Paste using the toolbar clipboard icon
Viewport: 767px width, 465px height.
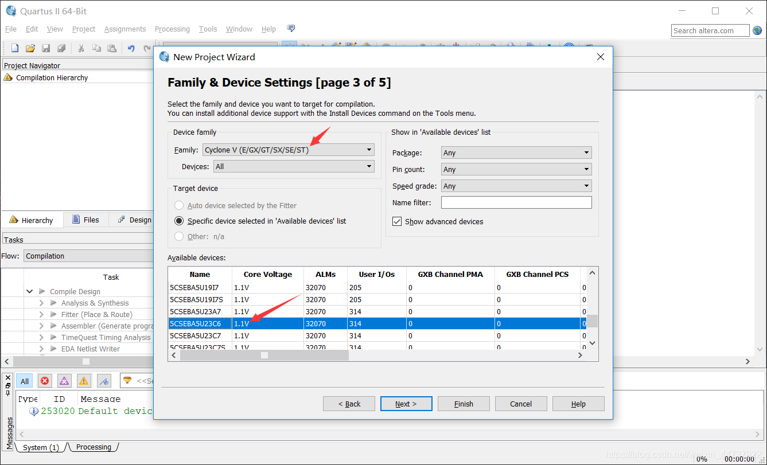[112, 49]
